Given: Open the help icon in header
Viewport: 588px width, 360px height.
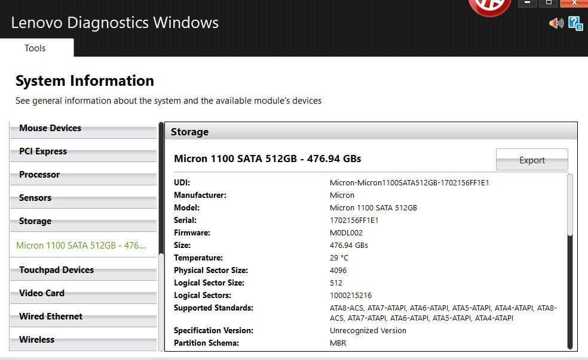Looking at the screenshot, I should [575, 23].
